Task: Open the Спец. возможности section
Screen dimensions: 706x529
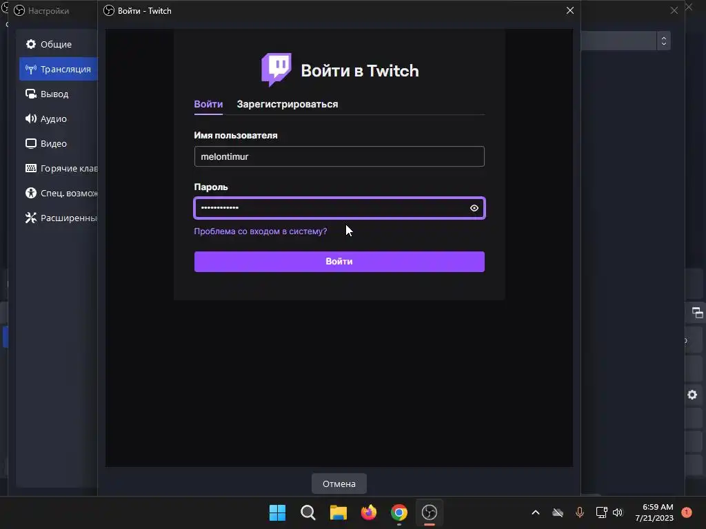Action: click(x=58, y=193)
